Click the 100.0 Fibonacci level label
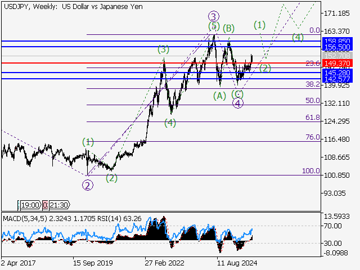 (311, 170)
